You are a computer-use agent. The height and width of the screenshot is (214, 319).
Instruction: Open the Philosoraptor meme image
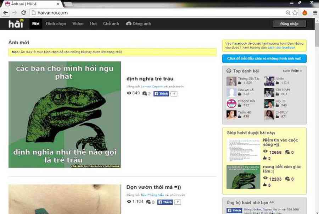point(65,115)
